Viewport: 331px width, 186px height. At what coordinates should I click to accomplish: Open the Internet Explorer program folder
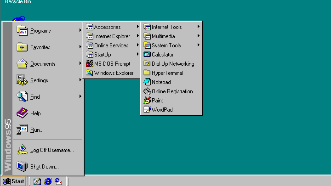(112, 36)
